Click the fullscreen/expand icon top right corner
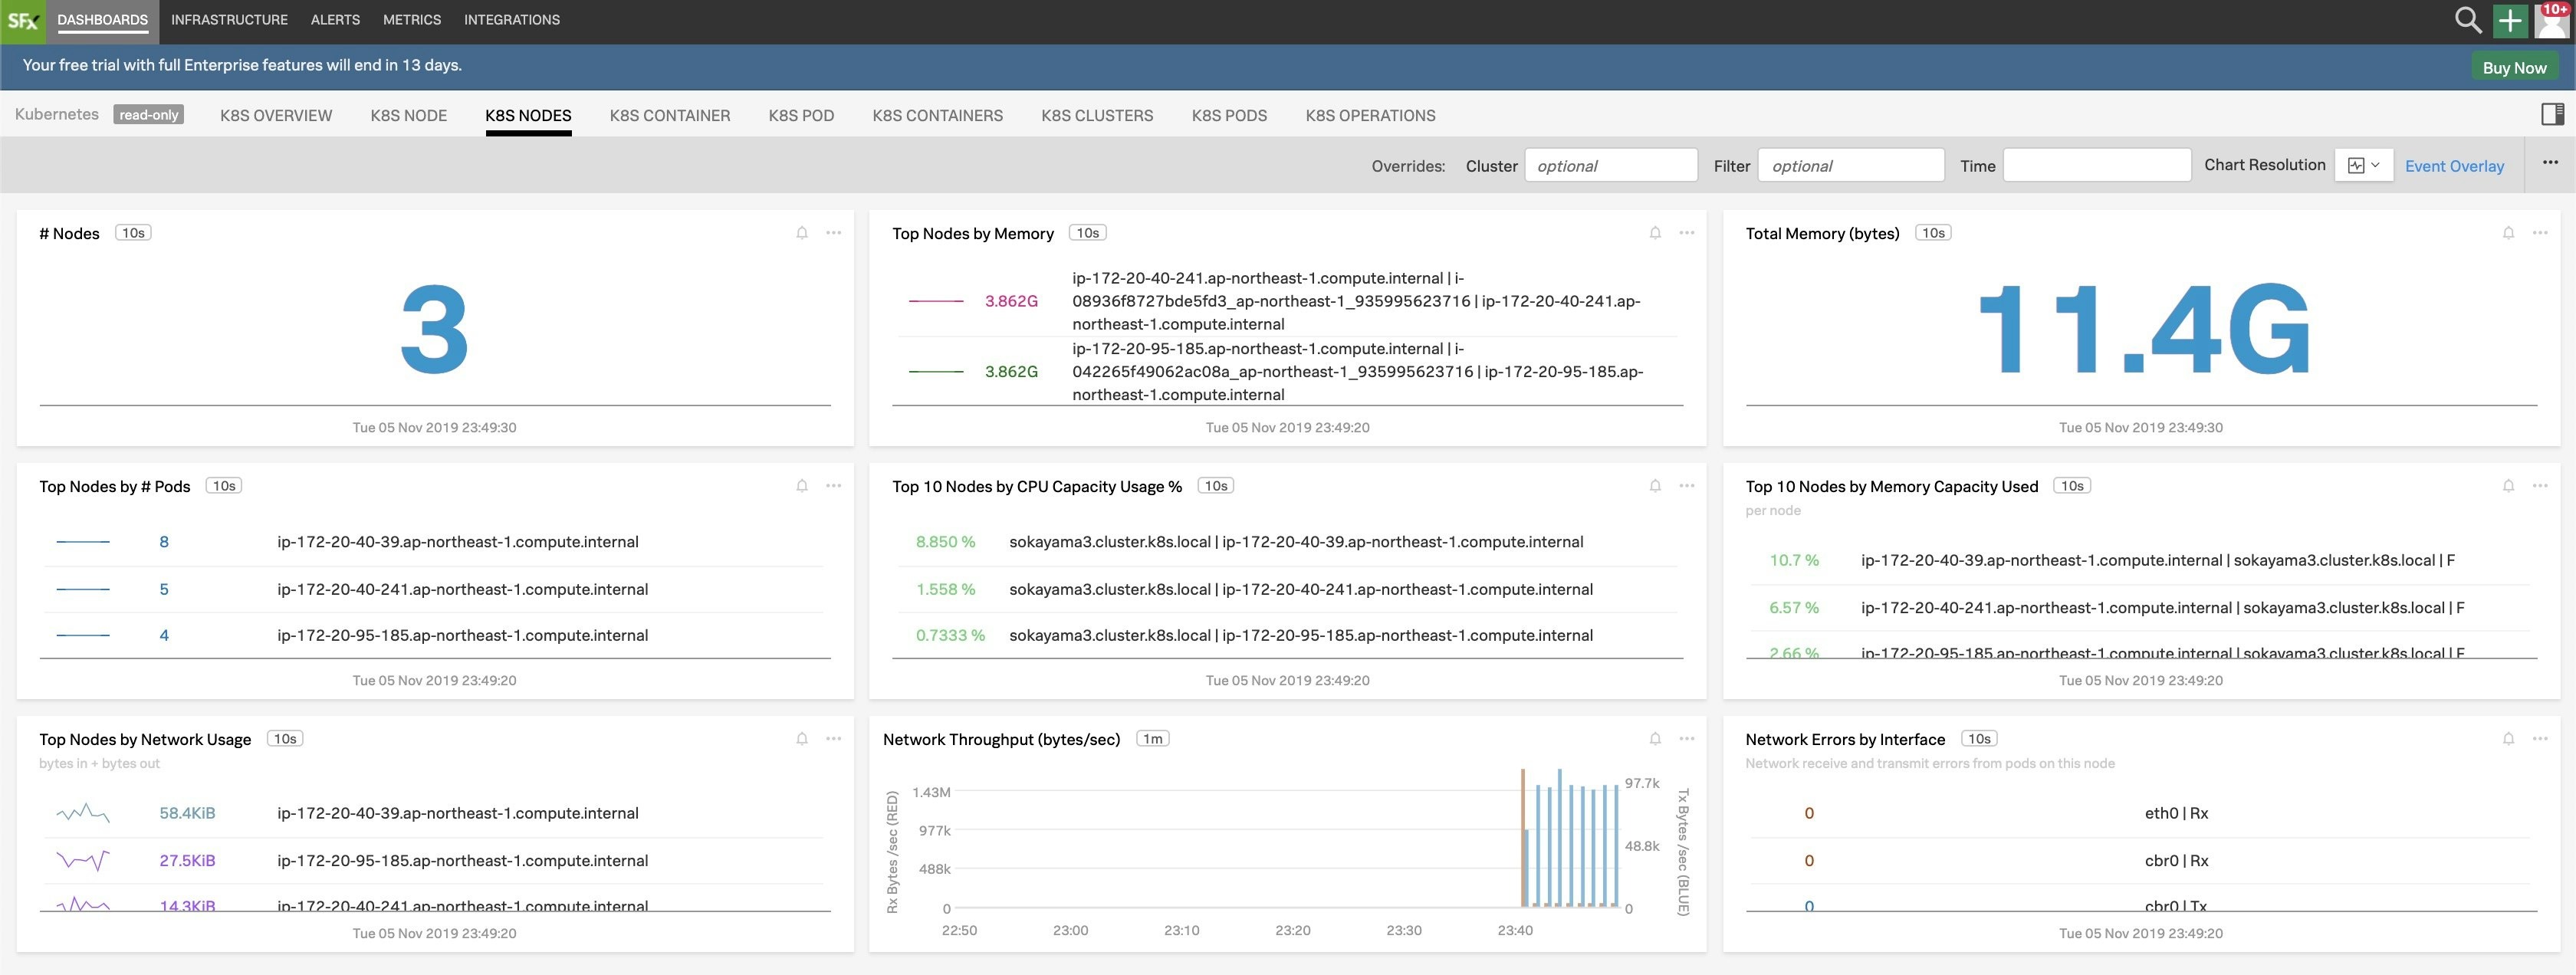 pyautogui.click(x=2551, y=115)
